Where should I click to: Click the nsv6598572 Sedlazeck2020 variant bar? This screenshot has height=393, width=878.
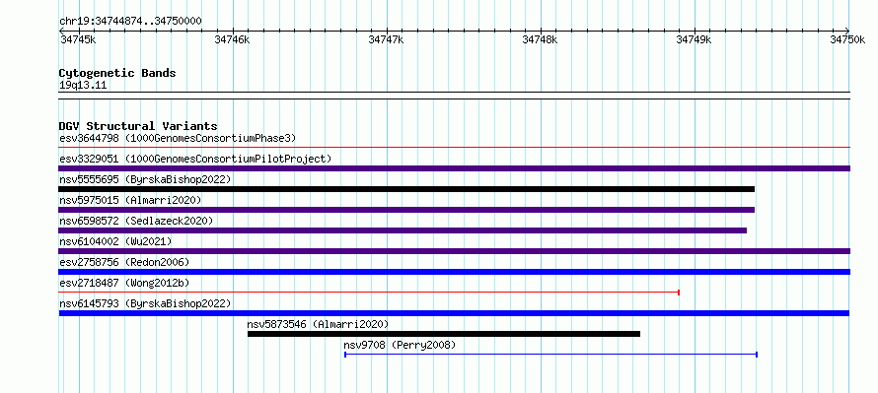pyautogui.click(x=402, y=230)
